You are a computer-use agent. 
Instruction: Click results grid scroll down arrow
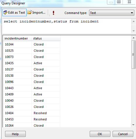point(133,125)
